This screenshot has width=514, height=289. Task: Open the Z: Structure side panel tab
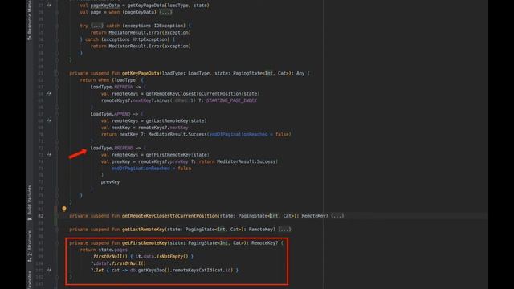tap(30, 246)
